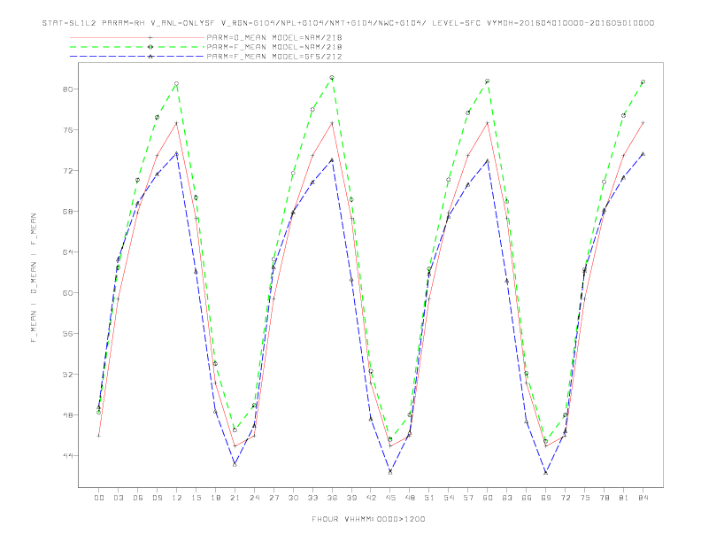
Task: Click x-axis forecast hour label 09
Action: pos(158,498)
